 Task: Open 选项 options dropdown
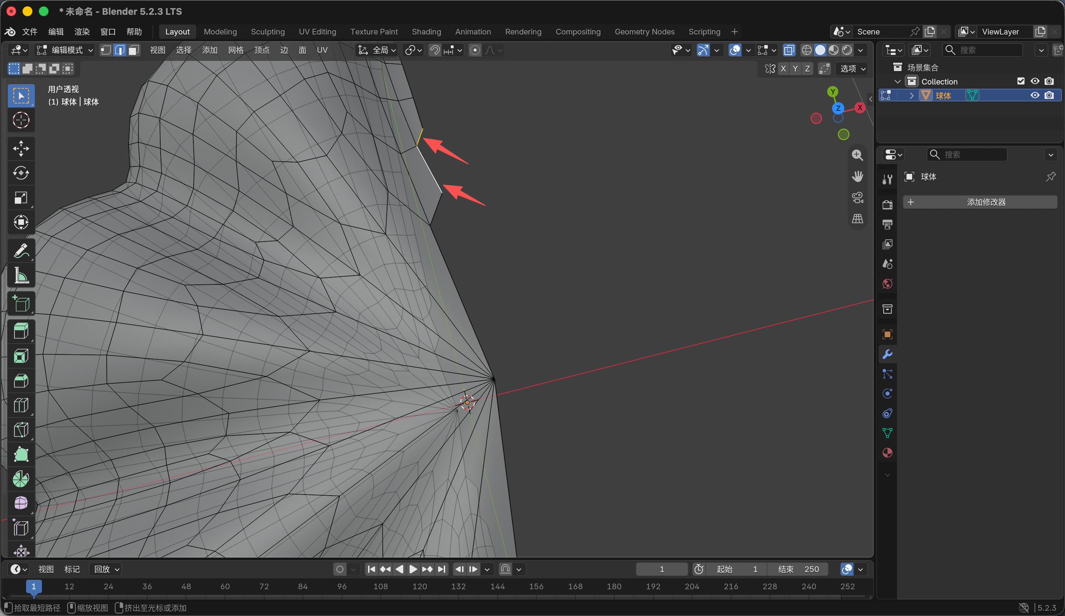[852, 68]
